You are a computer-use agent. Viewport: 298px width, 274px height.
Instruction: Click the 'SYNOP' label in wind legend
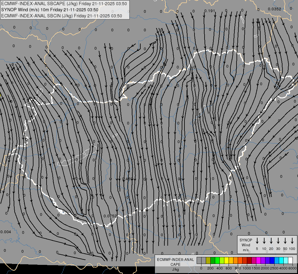tap(246, 240)
